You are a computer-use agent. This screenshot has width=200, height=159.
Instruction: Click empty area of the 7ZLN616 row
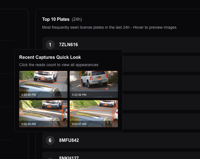pos(141,44)
